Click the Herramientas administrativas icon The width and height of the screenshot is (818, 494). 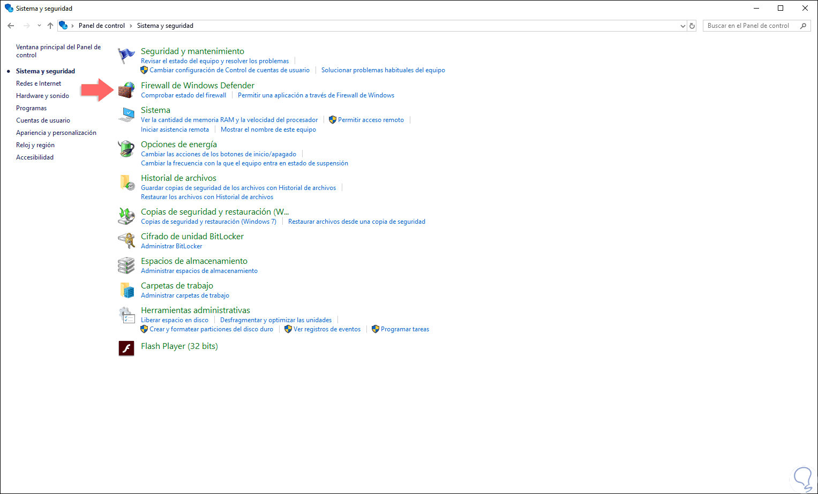(x=126, y=315)
